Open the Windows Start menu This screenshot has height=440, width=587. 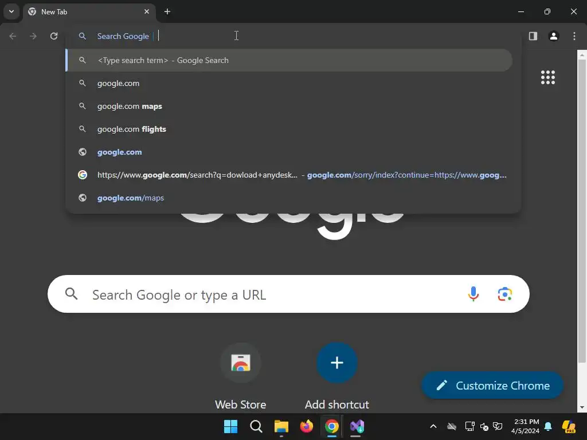230,426
